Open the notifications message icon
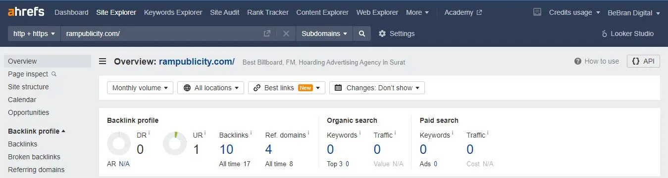The width and height of the screenshot is (668, 178). [537, 12]
